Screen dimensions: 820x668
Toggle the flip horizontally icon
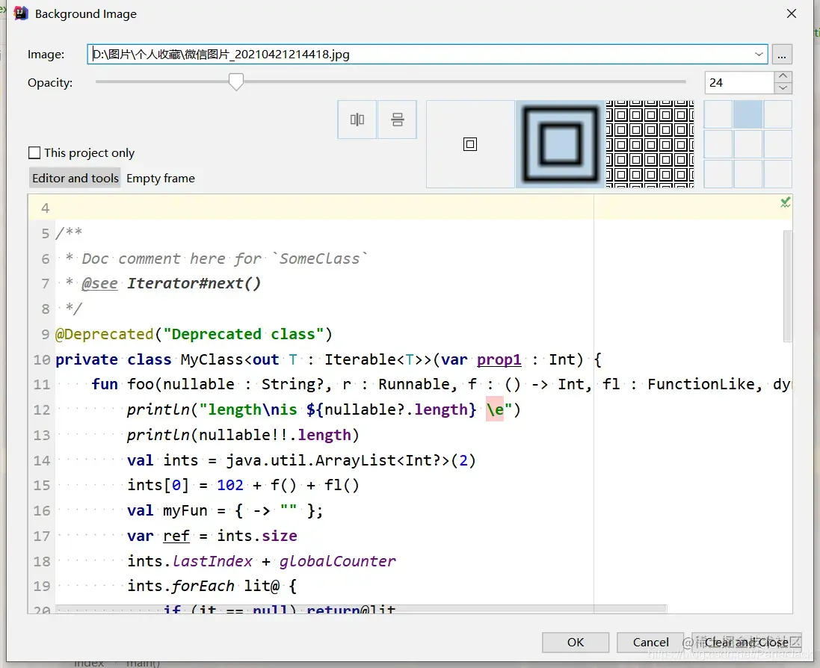click(x=357, y=120)
